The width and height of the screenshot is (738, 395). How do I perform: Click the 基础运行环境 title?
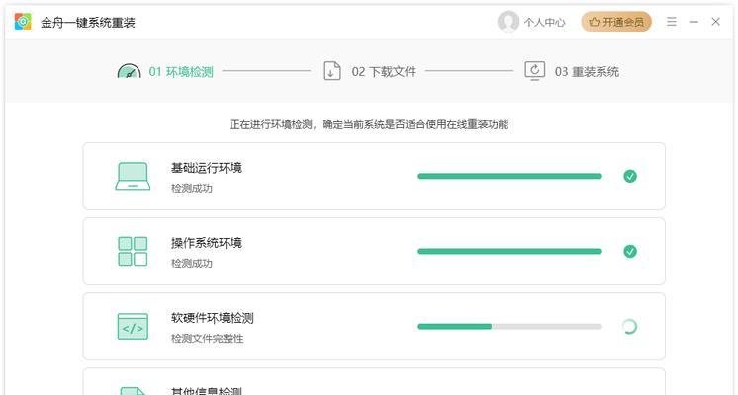click(x=207, y=168)
